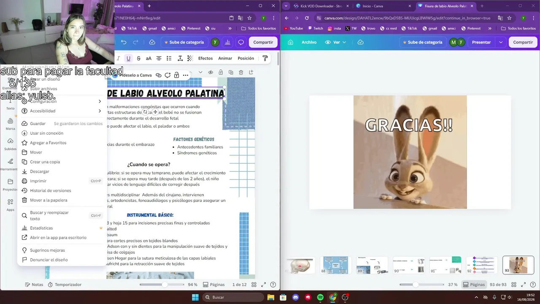Choose Agregar a Favoritos from the menu
Image resolution: width=540 pixels, height=304 pixels.
[x=62, y=143]
